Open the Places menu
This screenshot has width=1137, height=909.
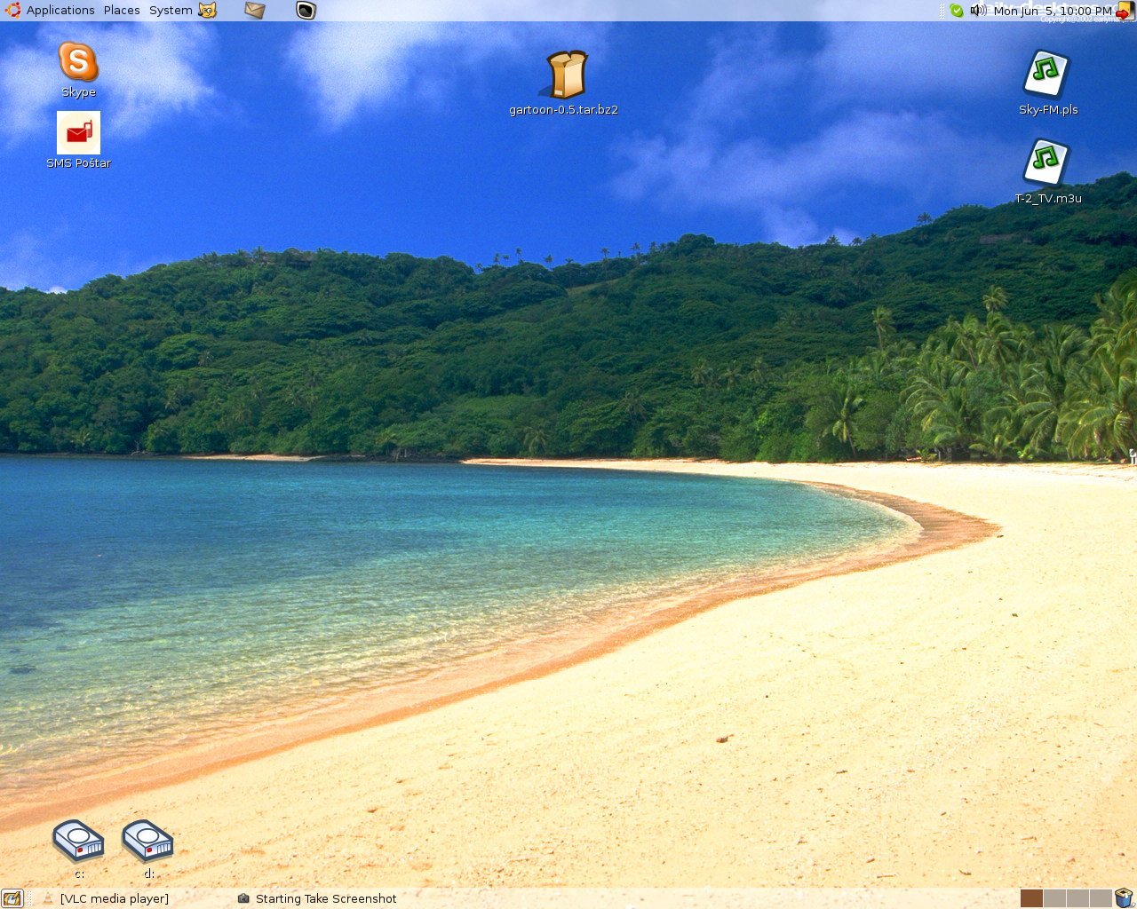point(122,11)
